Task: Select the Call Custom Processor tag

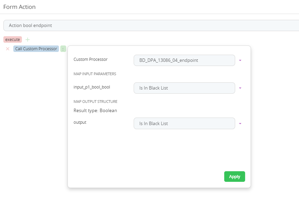Action: coord(36,49)
